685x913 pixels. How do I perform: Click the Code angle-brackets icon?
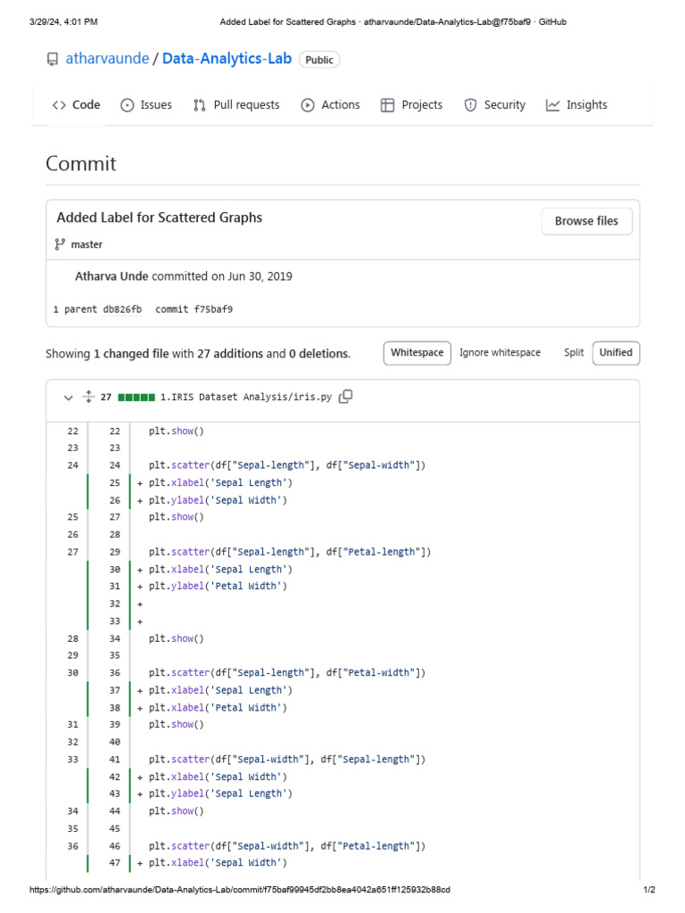point(59,105)
